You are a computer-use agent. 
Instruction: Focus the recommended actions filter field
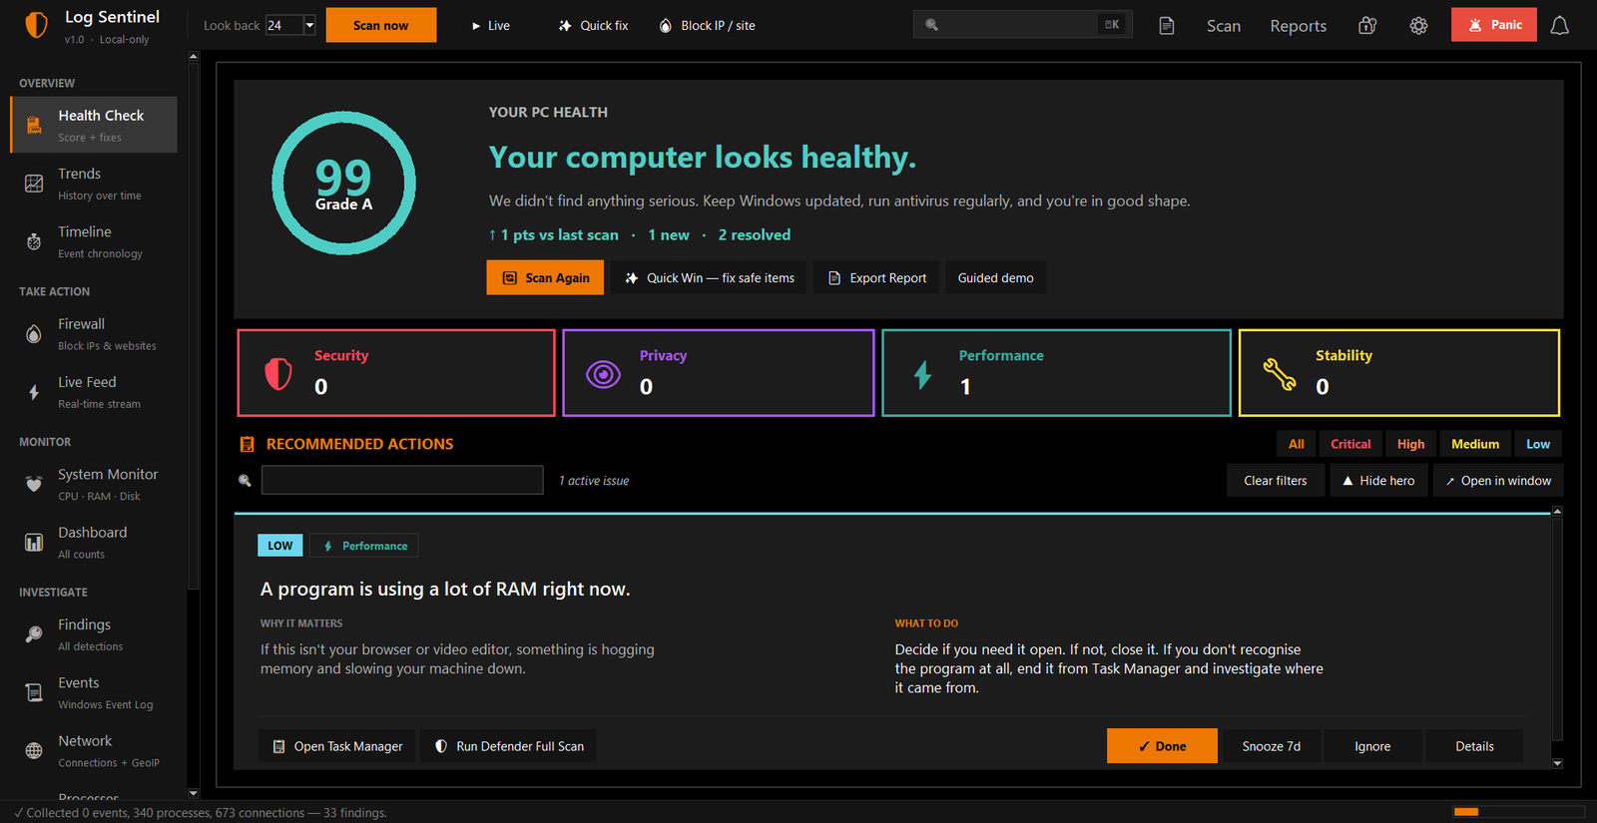click(x=402, y=480)
